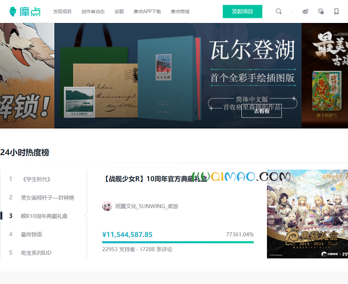This screenshot has height=284, width=348.
Task: Open 摩点APP下载 menu item
Action: pos(147,11)
